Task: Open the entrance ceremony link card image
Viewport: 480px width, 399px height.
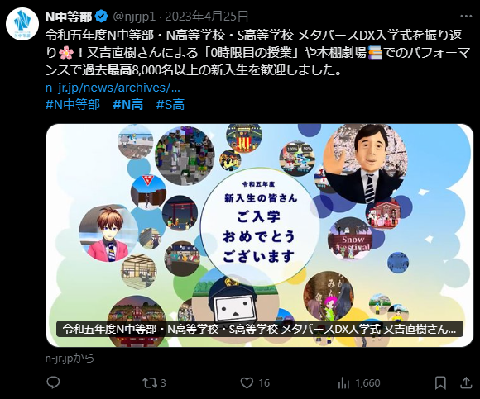Action: tap(260, 235)
